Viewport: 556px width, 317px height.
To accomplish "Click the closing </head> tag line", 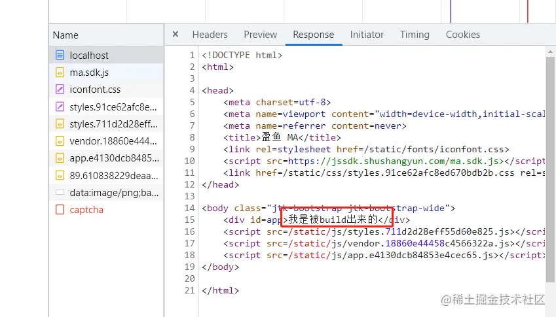I will (x=221, y=184).
